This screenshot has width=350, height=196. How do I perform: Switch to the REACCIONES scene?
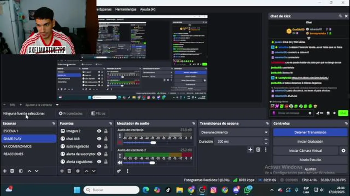29,154
